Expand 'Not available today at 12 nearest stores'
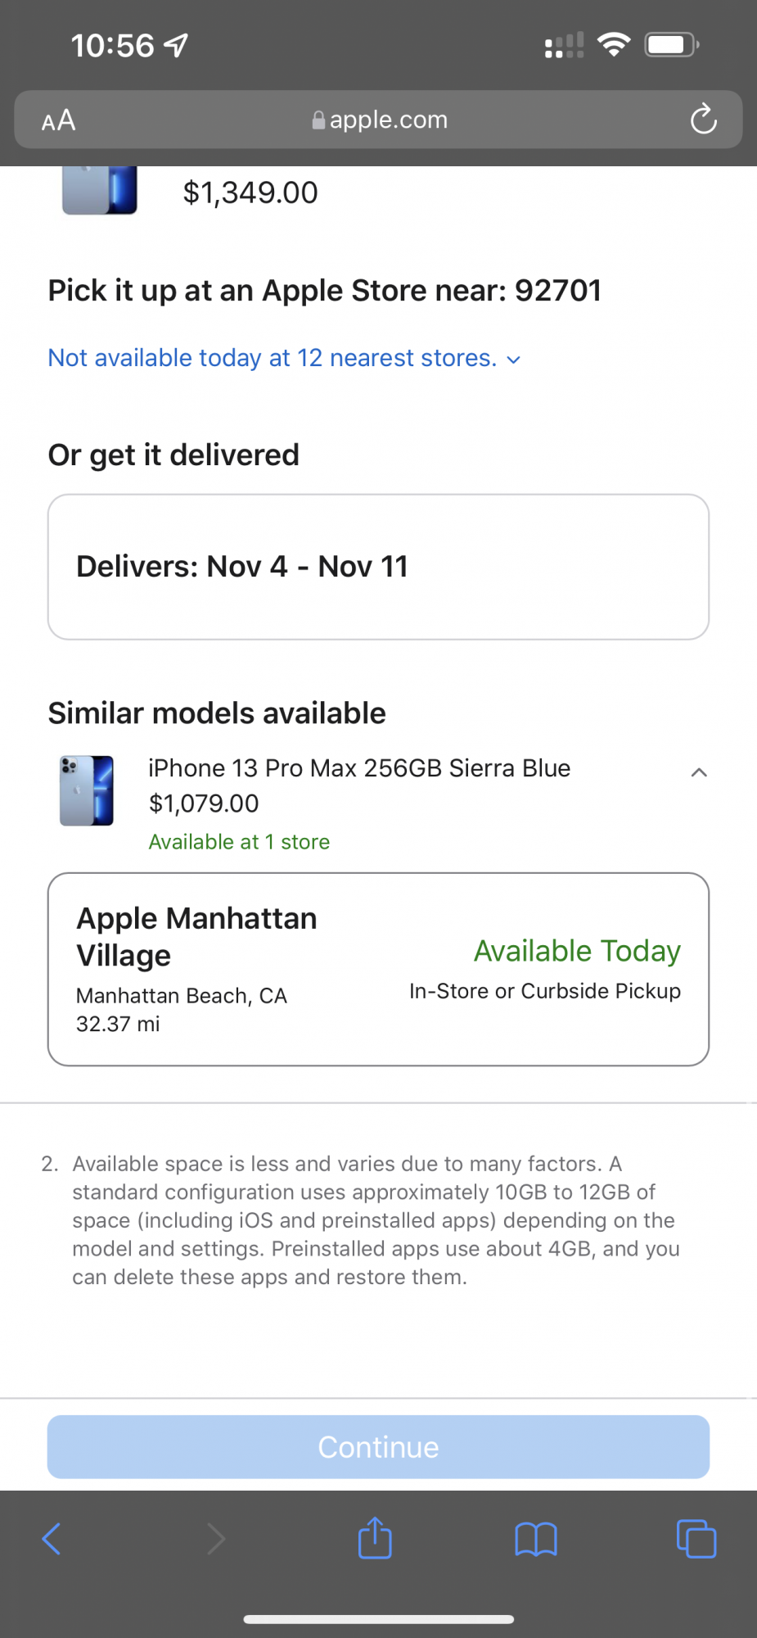757x1638 pixels. [x=284, y=358]
